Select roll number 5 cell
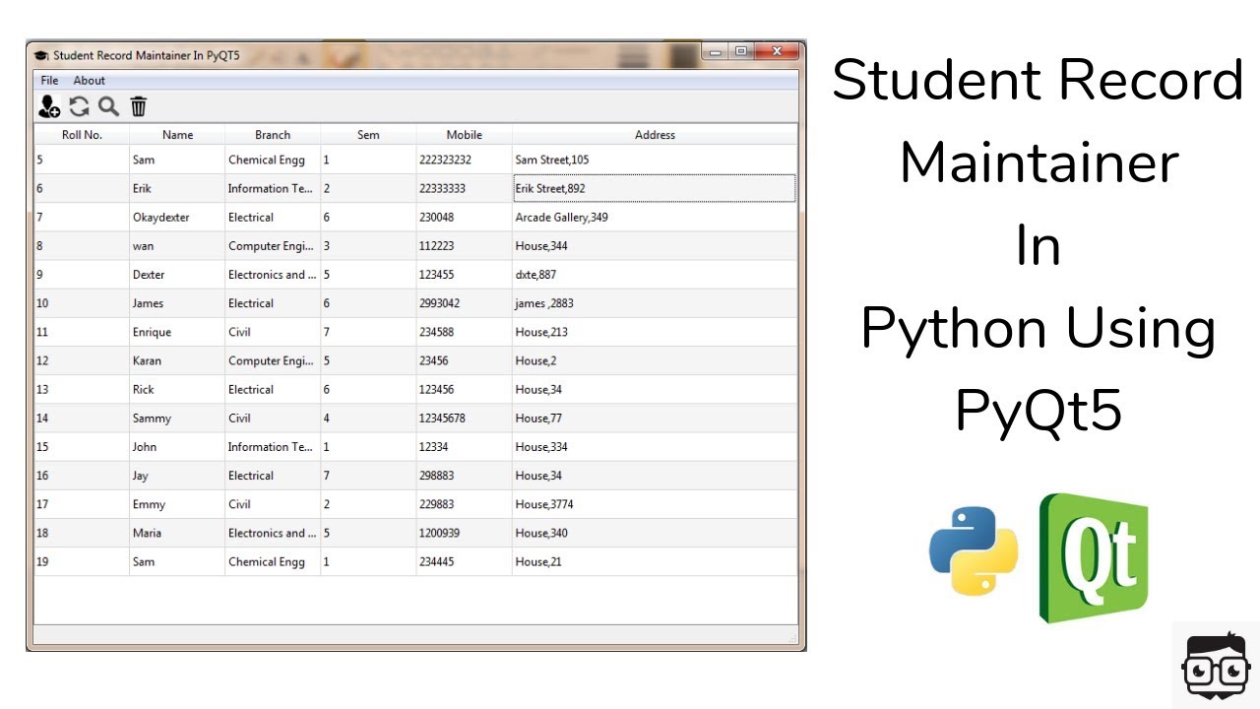The image size is (1260, 709). (x=82, y=160)
